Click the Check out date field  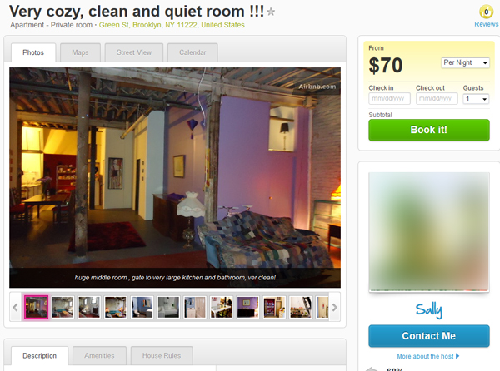(x=437, y=99)
